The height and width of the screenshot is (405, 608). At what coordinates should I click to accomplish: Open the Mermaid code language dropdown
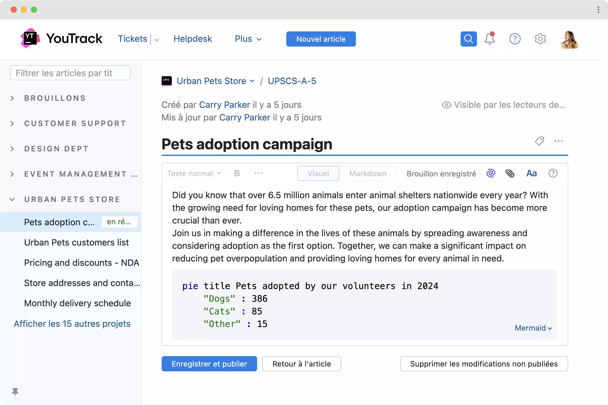click(x=533, y=328)
